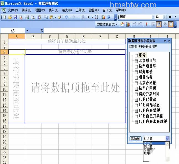Toggle the Show Field List icon

[171, 24]
